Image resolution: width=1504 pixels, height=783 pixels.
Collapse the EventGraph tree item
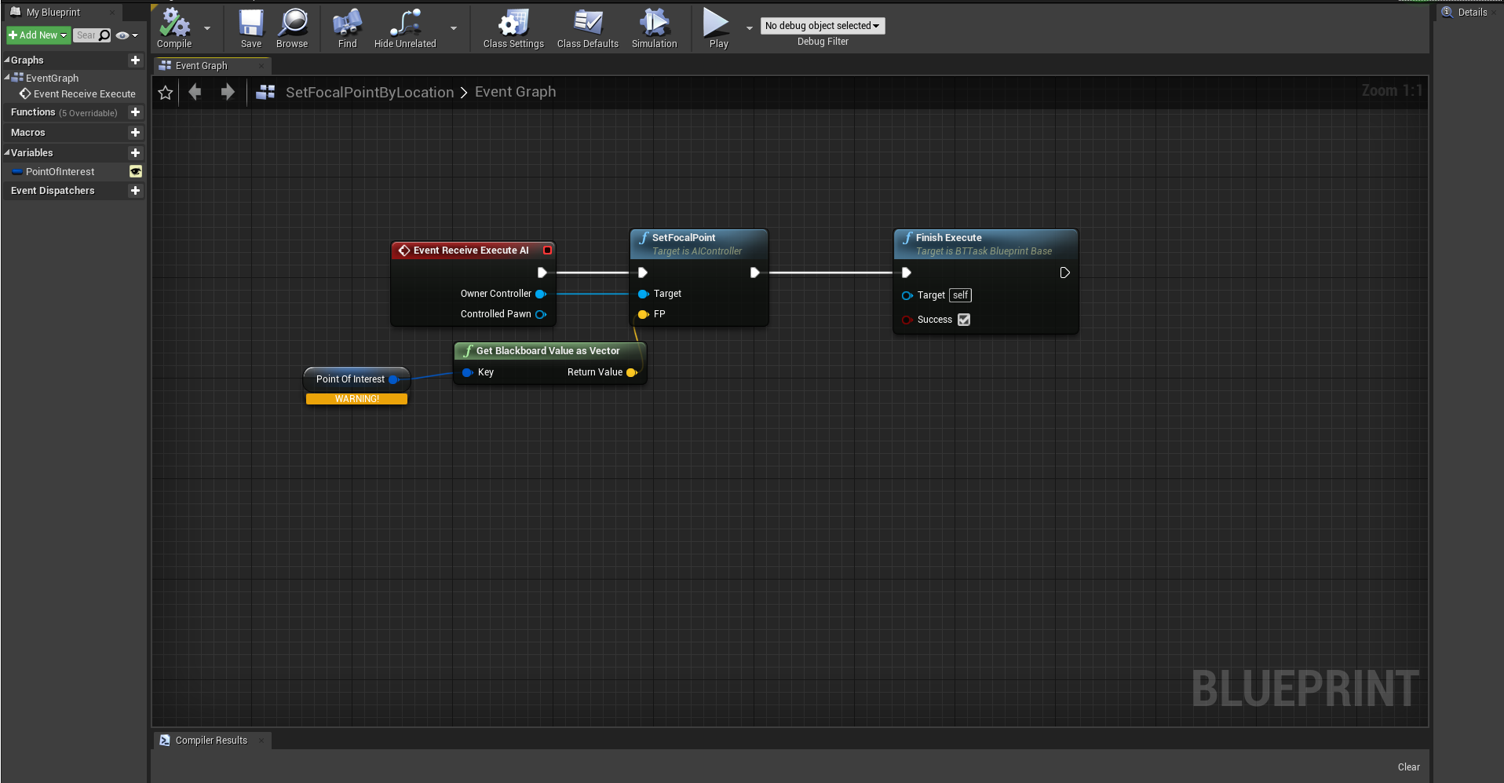pos(7,77)
